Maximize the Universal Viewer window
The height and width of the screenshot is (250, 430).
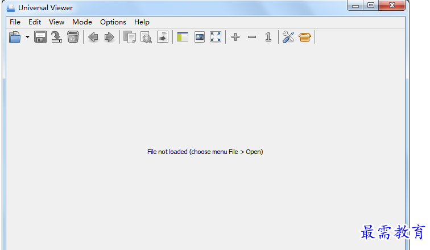[371, 5]
